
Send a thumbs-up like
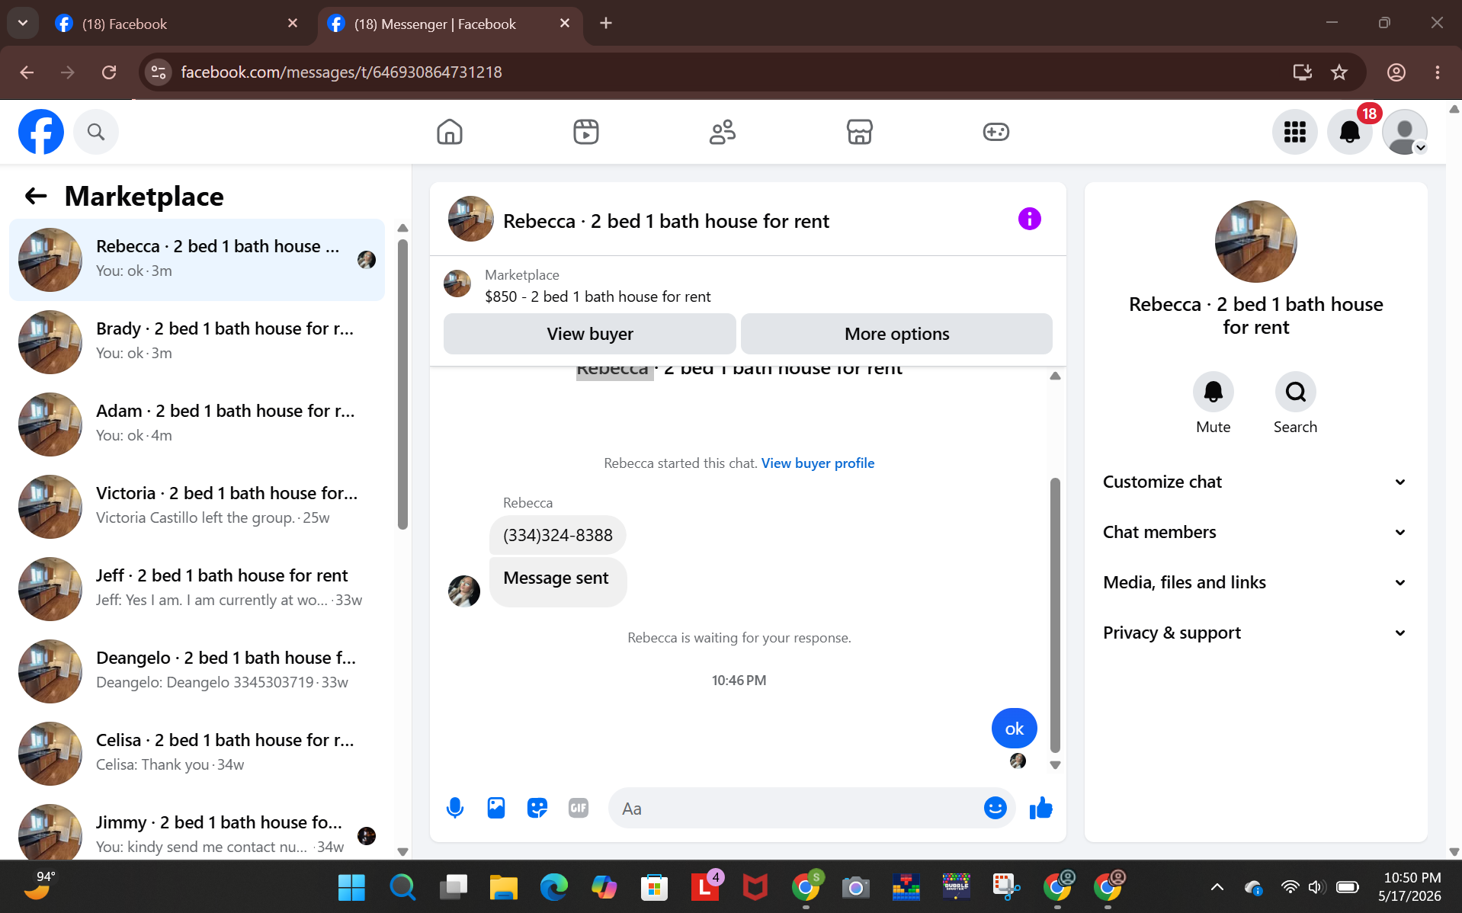[1040, 808]
